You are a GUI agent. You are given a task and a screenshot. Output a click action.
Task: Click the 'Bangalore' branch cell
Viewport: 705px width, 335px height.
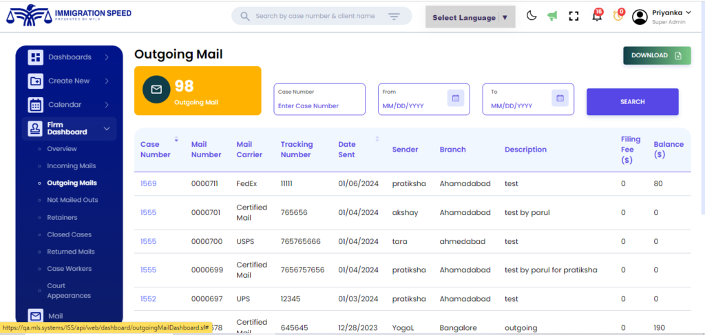(x=458, y=328)
